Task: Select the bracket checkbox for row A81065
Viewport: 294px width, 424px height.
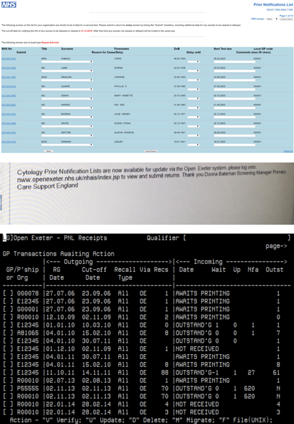Action: point(8,333)
